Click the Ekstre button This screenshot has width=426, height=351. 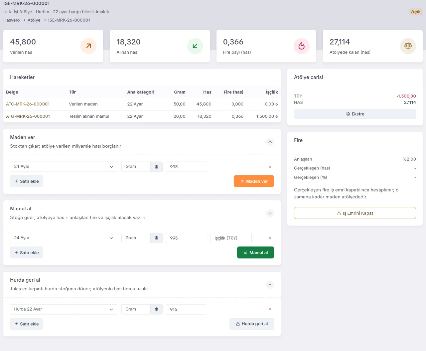(x=355, y=114)
